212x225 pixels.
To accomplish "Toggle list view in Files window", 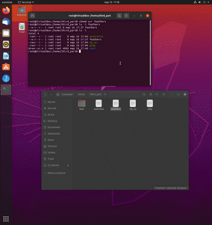I will click(x=151, y=94).
